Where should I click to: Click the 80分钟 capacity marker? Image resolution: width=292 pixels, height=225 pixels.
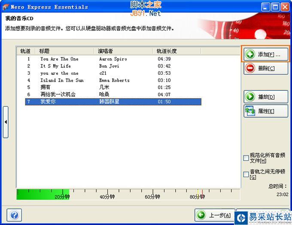coord(197,197)
